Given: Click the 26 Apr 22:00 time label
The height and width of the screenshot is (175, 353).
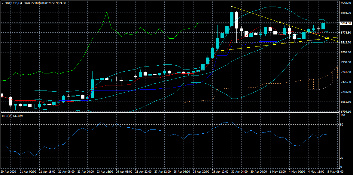Looking at the screenshot, I should (143, 171).
